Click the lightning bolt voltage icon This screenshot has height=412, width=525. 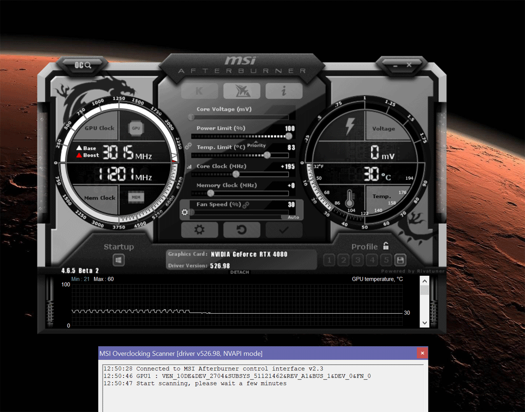[350, 126]
